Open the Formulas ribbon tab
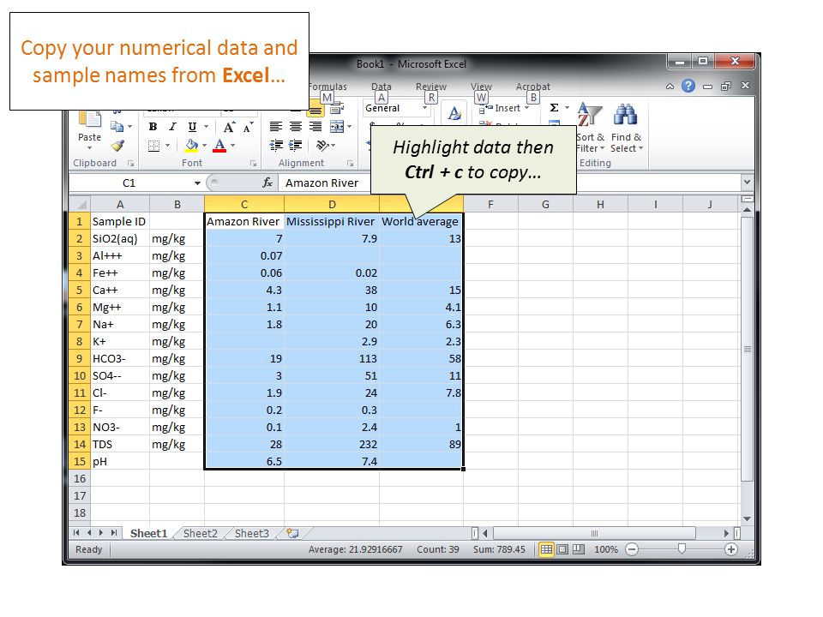This screenshot has height=617, width=823. click(327, 87)
